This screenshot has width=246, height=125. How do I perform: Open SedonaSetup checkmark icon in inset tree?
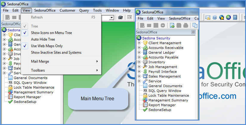pyautogui.click(x=145, y=109)
